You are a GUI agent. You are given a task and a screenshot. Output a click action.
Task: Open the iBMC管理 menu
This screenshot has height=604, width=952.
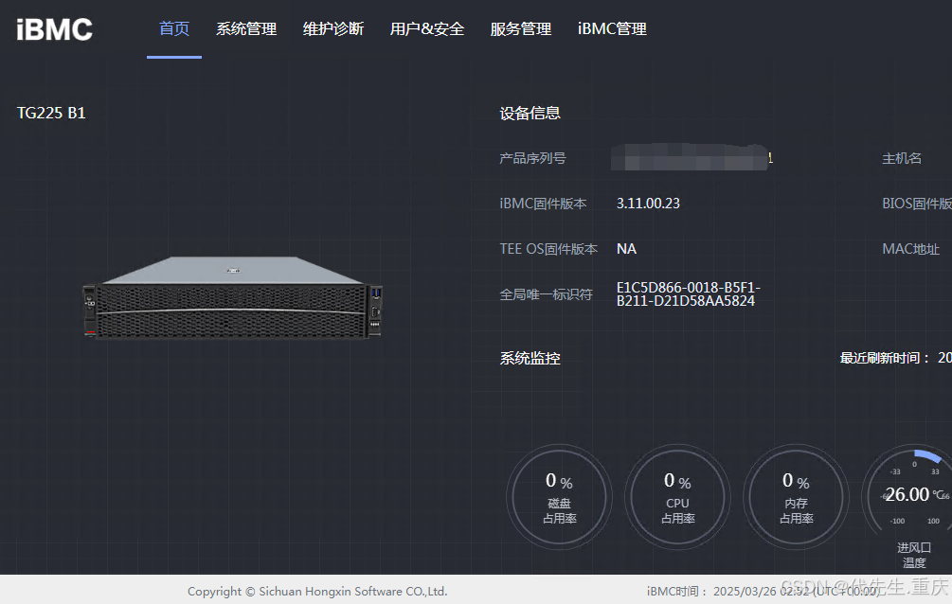[612, 28]
